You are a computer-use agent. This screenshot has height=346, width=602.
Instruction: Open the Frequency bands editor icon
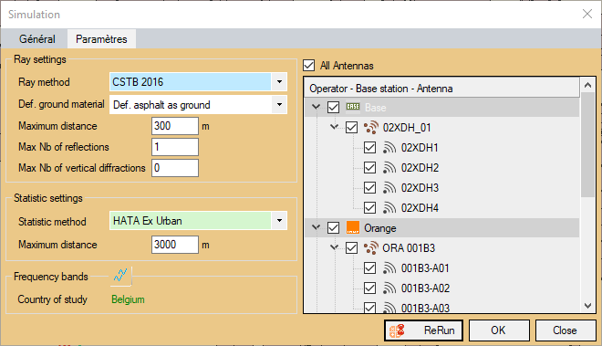point(120,276)
